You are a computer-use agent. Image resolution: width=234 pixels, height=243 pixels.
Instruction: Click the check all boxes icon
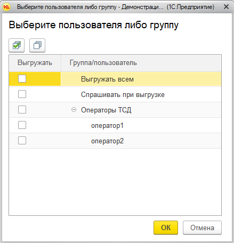[17, 45]
